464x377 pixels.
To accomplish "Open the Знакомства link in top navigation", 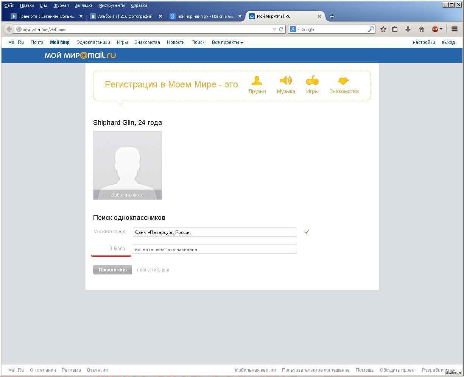I will coord(147,42).
